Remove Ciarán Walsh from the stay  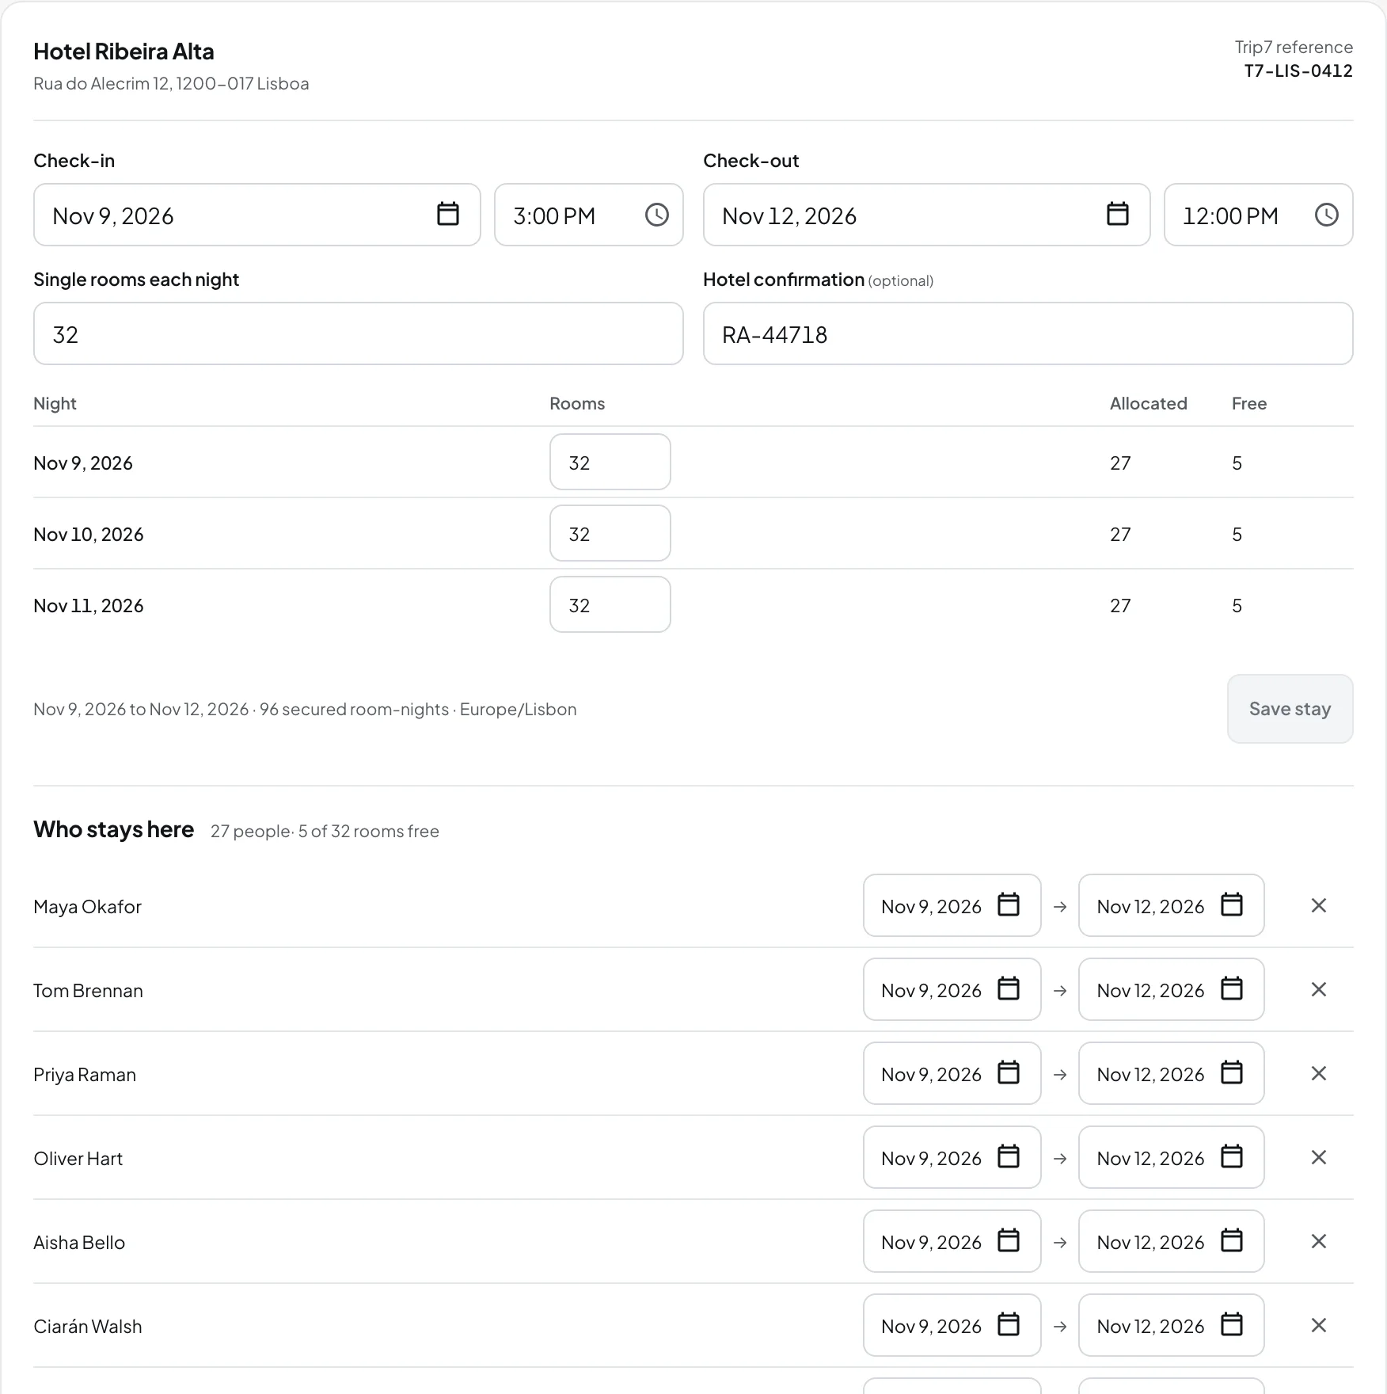[1319, 1325]
